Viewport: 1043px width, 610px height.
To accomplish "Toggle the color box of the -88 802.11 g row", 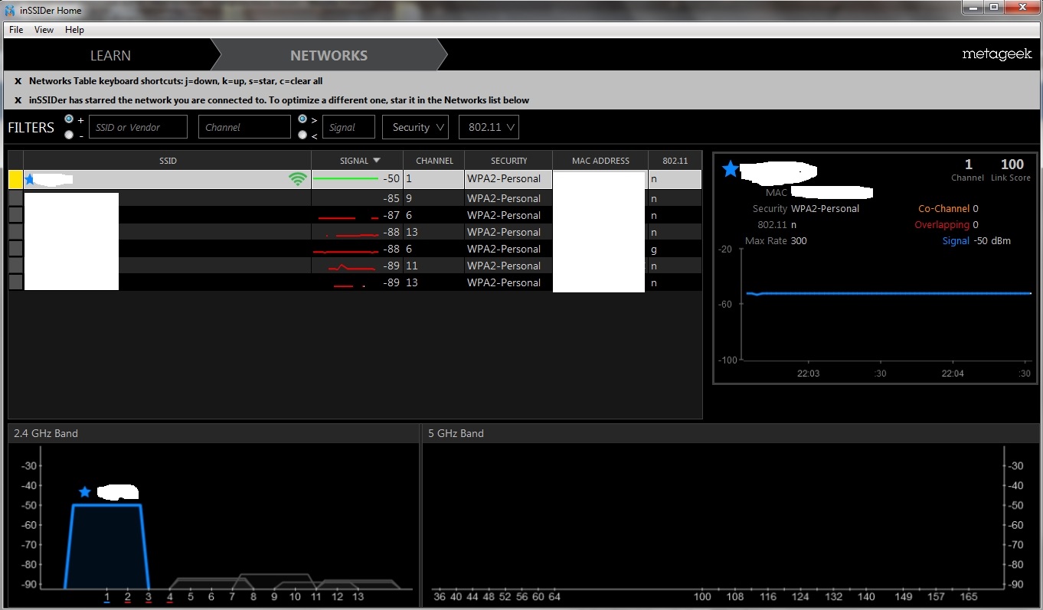I will 15,248.
